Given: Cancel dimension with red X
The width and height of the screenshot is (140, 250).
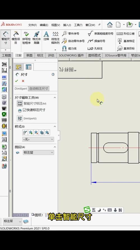Looking at the screenshot, I should pos(23,81).
